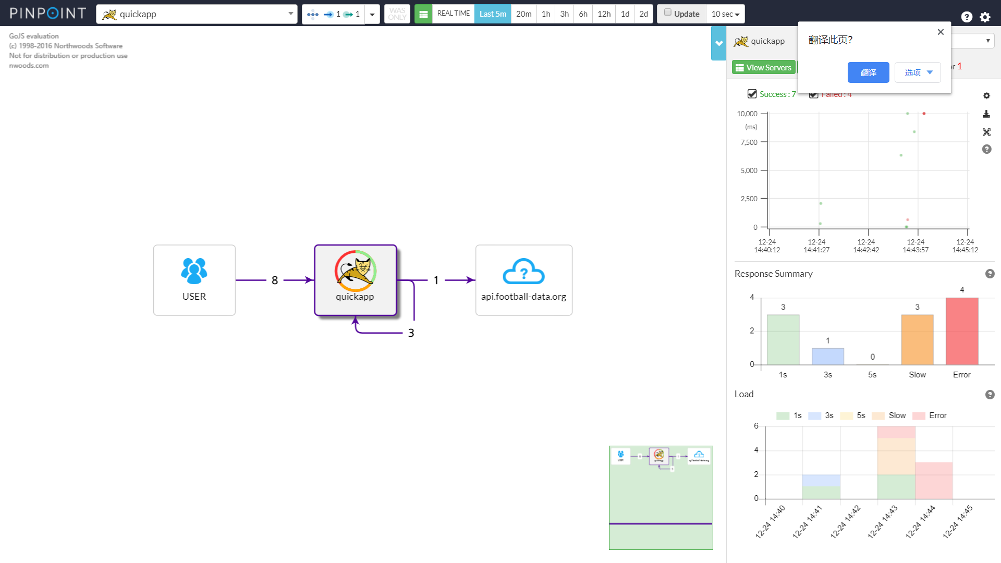Select the Last 5m time range
Screen dimensions: 1001x563
(493, 14)
